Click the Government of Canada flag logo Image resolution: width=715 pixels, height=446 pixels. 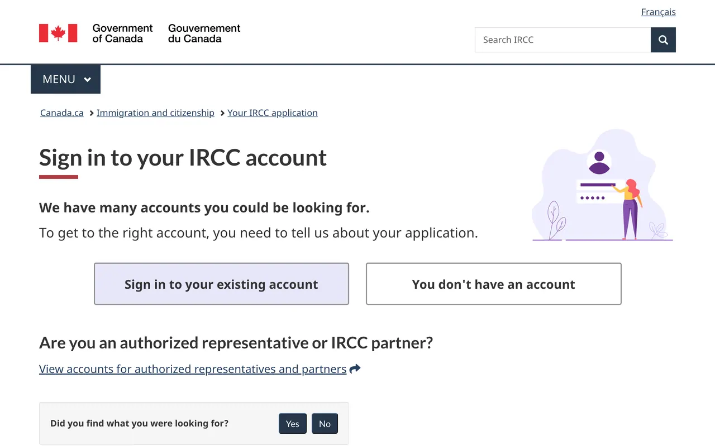coord(58,33)
